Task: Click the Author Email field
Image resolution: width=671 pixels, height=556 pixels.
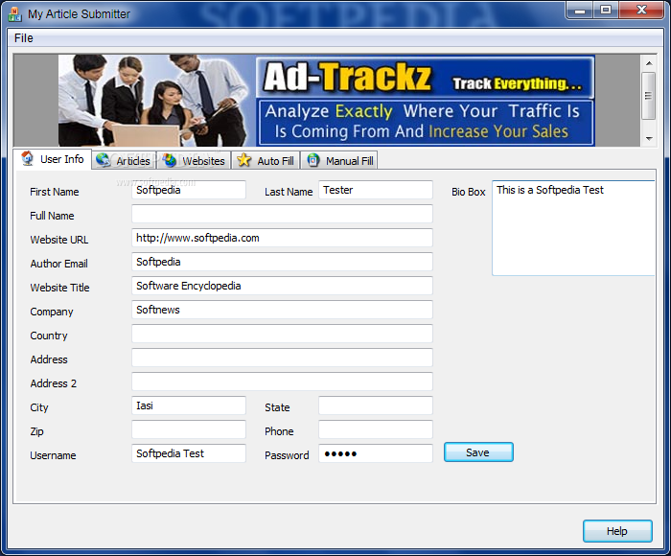Action: [282, 262]
